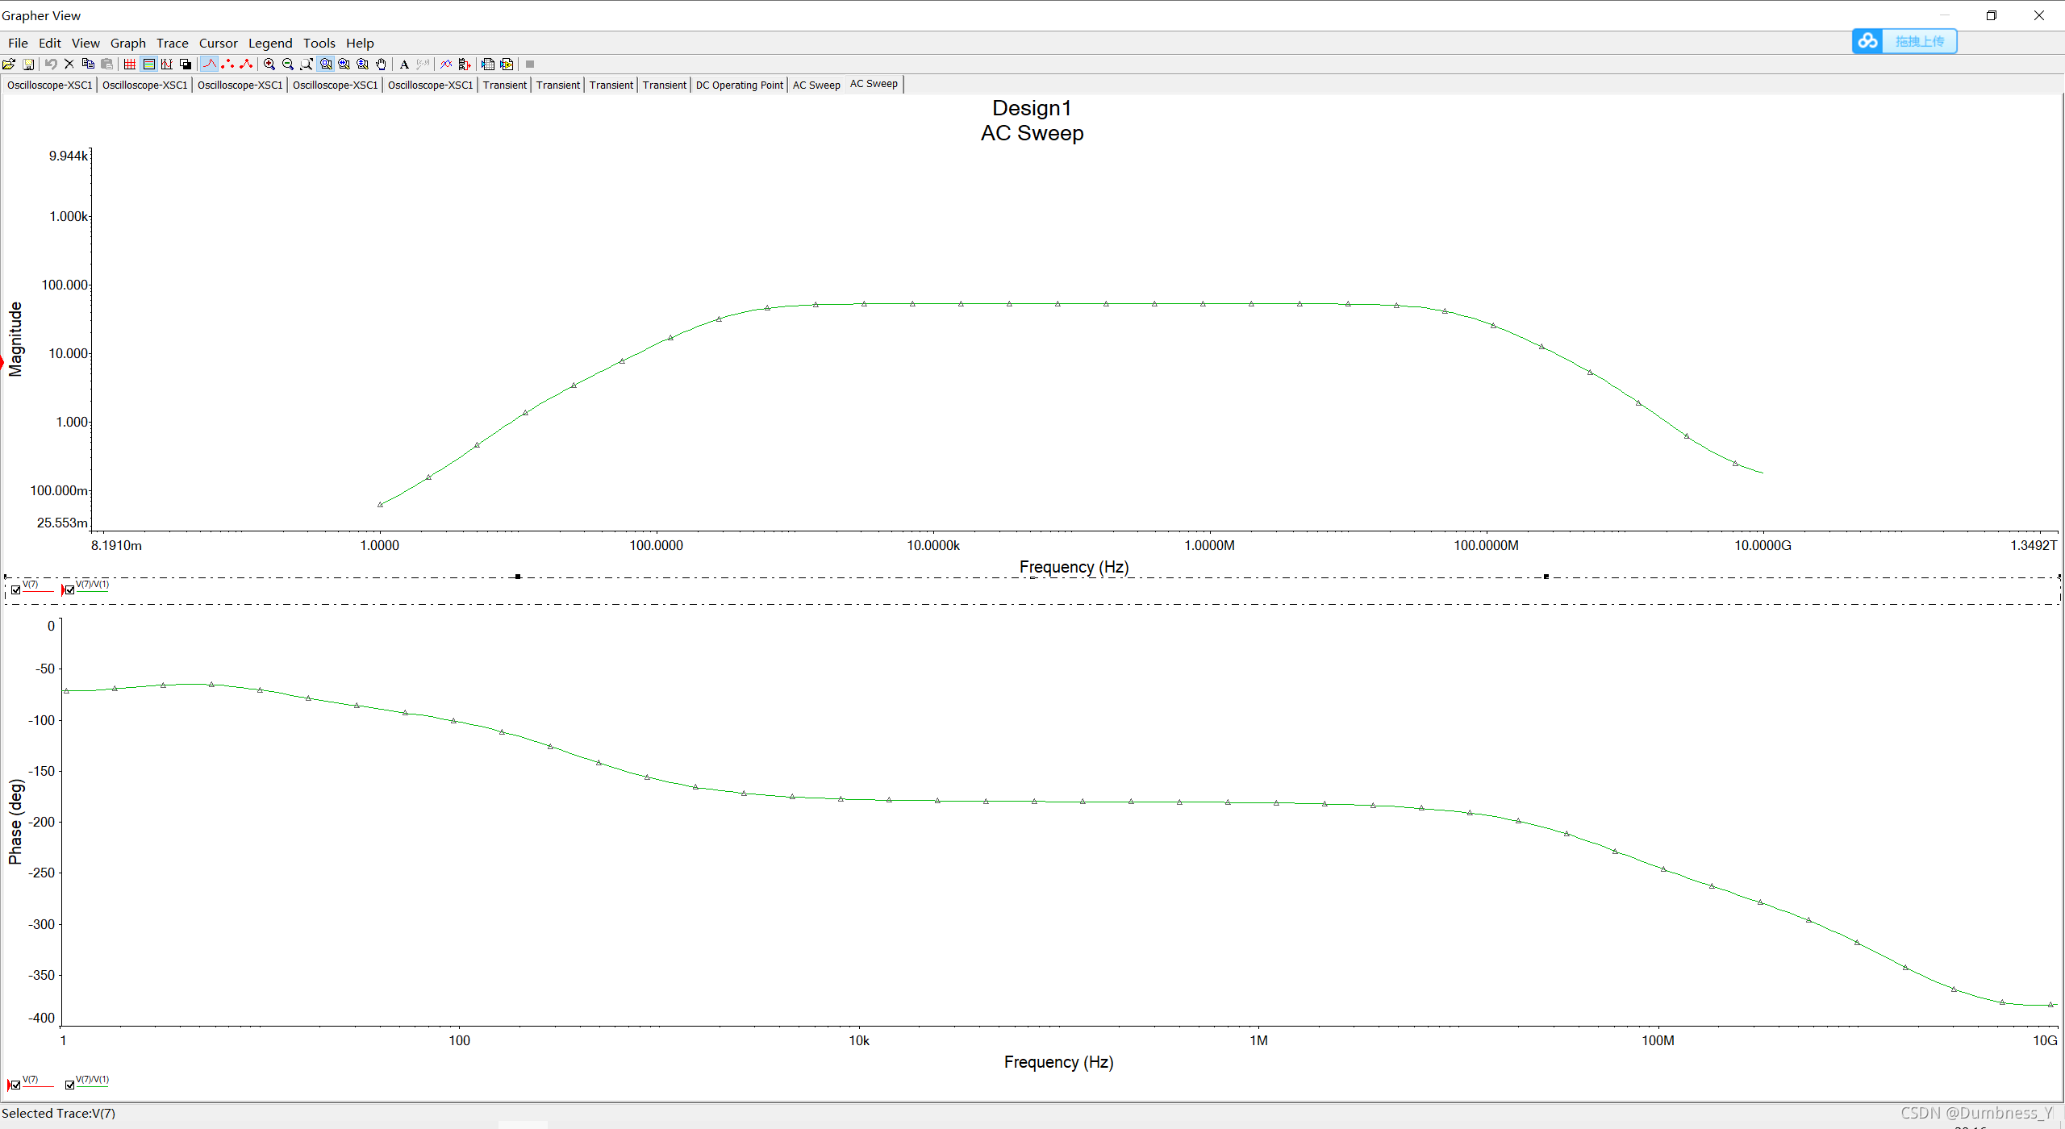Screen dimensions: 2065x1129
Task: Click the Open file icon
Action: [9, 65]
